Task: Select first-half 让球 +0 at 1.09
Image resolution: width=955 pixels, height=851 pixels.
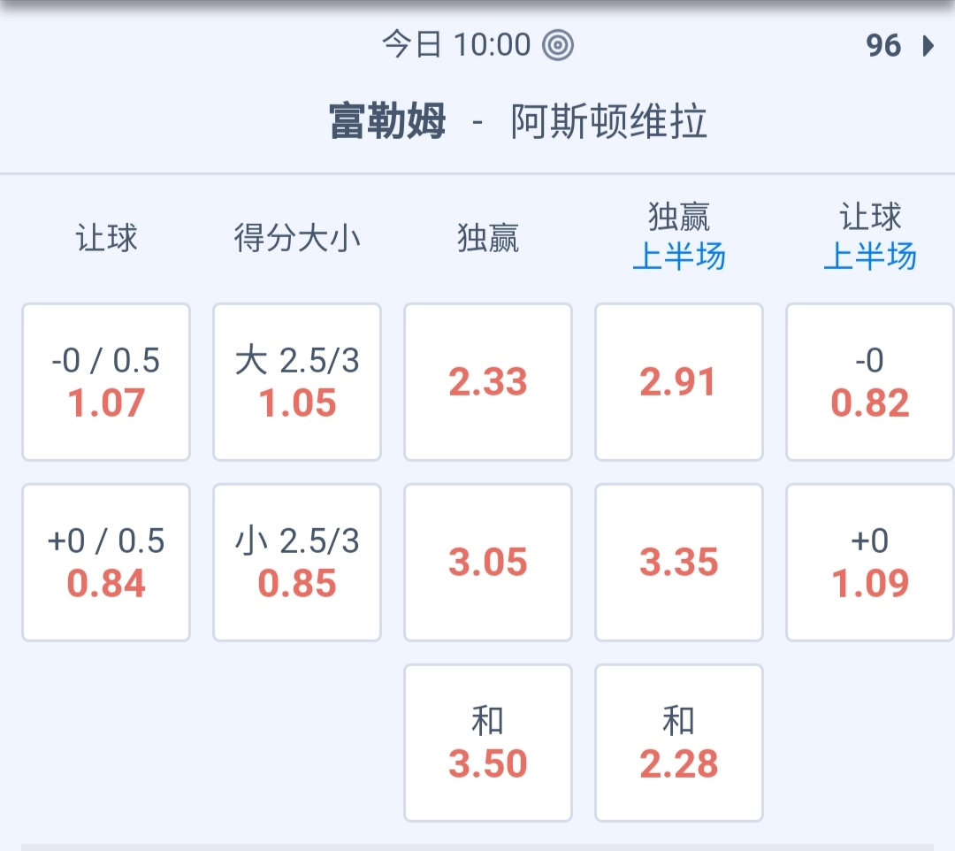Action: [870, 563]
